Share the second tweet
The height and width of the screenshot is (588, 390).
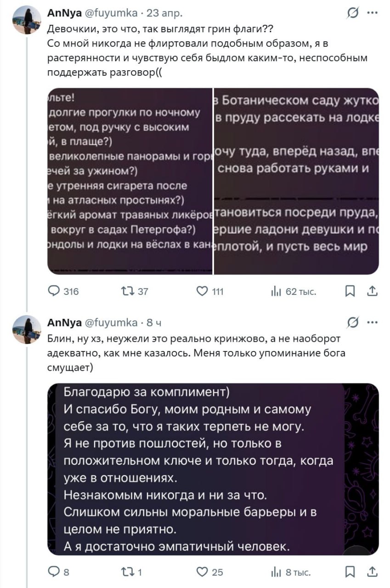click(x=373, y=572)
